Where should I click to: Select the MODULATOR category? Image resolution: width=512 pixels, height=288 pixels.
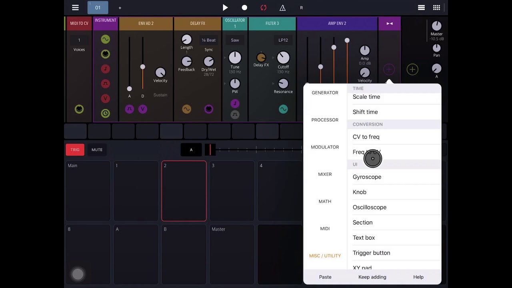(325, 147)
